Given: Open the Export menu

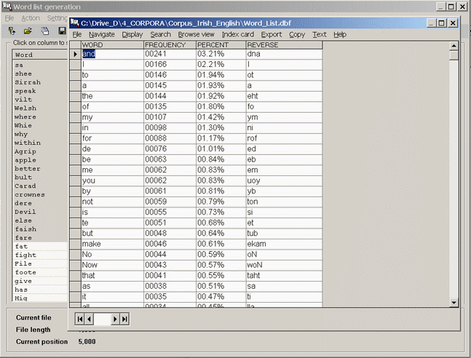Looking at the screenshot, I should (271, 34).
